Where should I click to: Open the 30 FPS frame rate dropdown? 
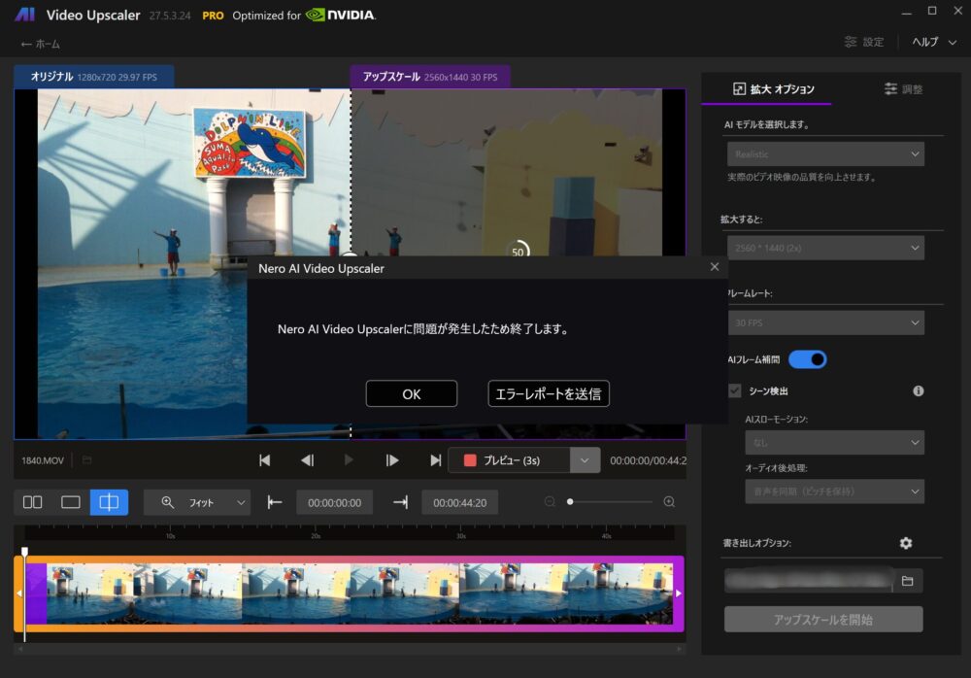click(825, 322)
